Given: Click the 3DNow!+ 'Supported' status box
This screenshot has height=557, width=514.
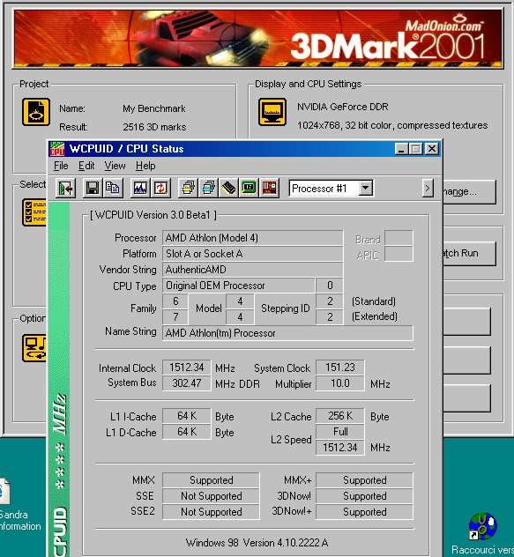Looking at the screenshot, I should [364, 512].
